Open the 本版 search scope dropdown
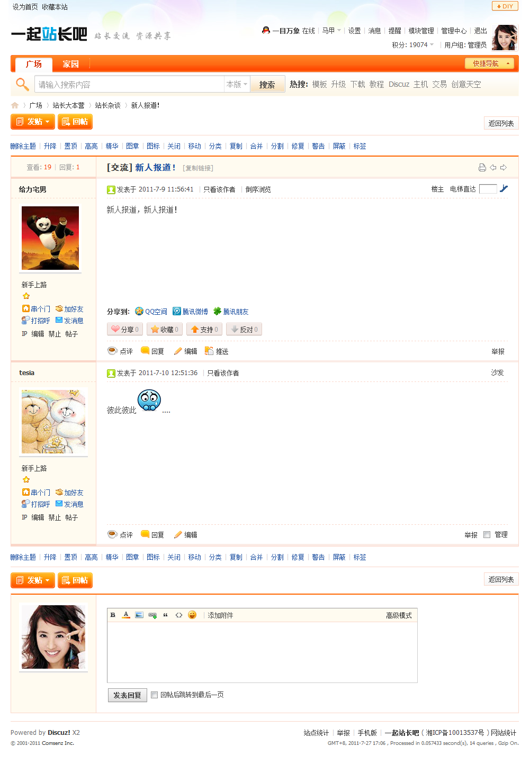Screen dimensions: 530x774 (237, 84)
